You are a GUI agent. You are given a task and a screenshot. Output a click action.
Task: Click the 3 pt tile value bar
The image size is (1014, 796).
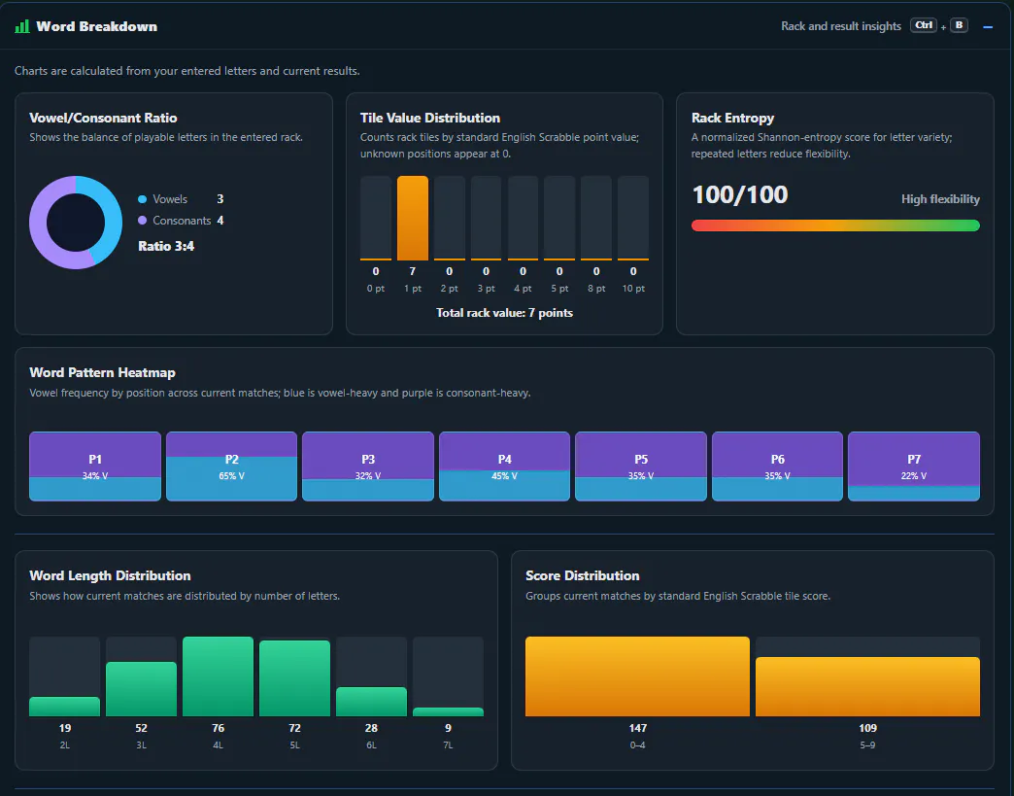[x=487, y=218]
